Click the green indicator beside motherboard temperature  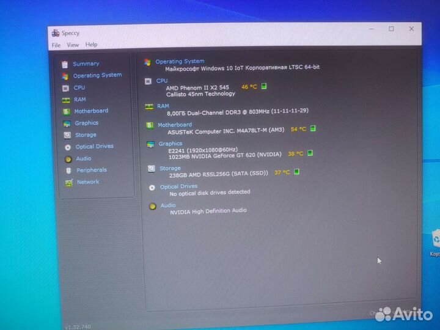(x=313, y=128)
